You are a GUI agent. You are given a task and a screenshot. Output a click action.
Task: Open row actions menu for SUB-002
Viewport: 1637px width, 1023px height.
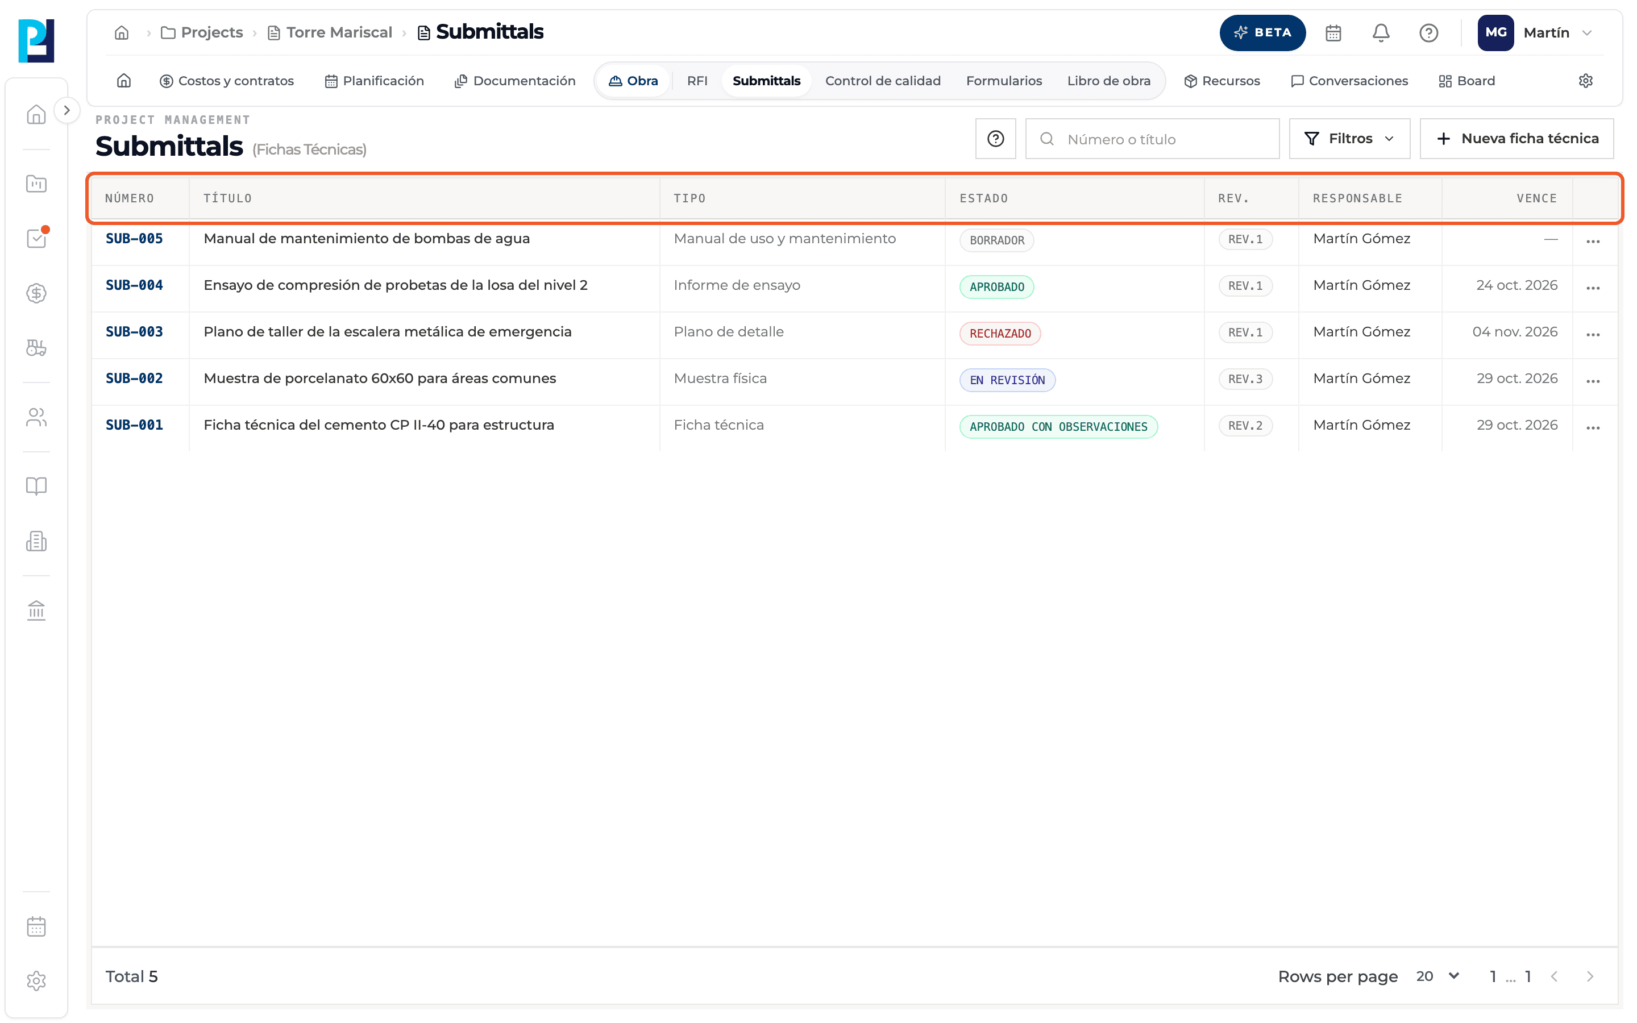click(x=1593, y=381)
